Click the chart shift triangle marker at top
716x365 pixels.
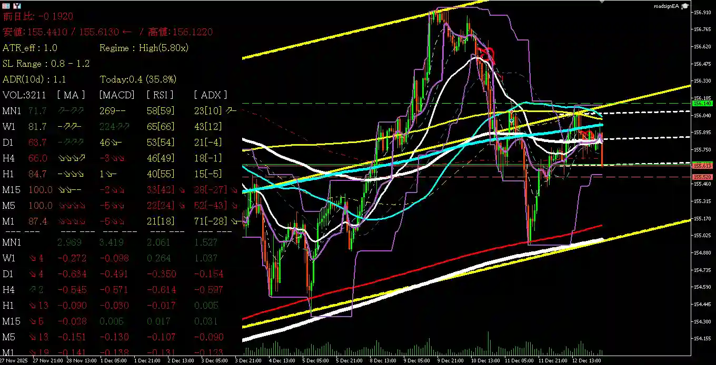tap(602, 3)
